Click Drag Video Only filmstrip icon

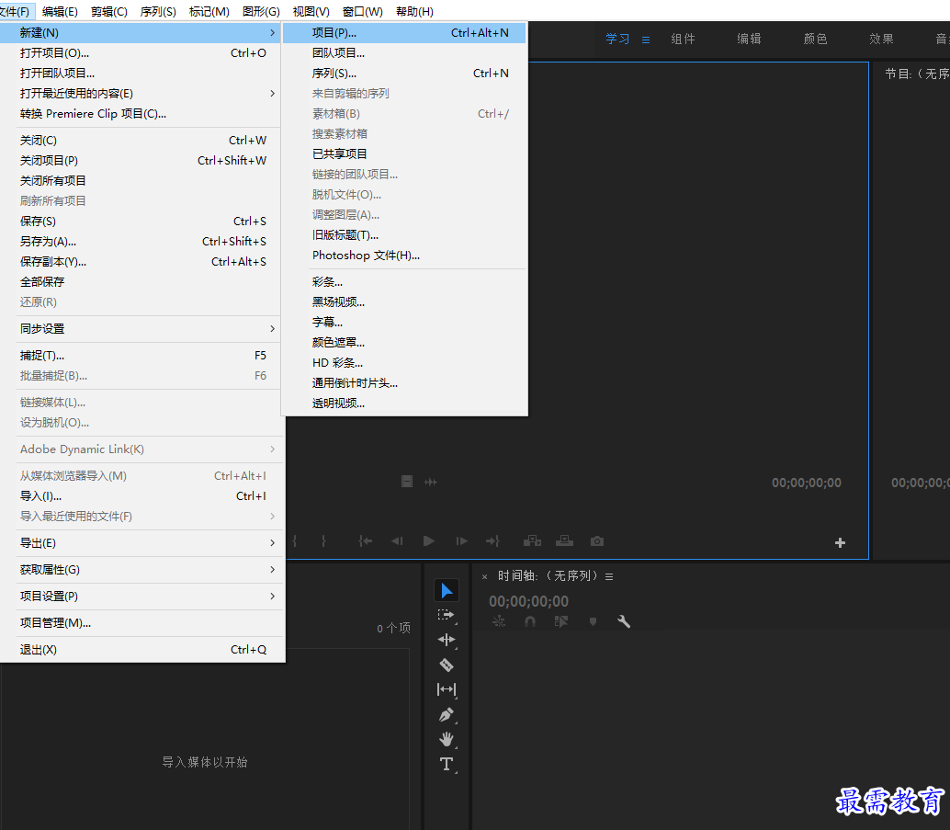tap(407, 482)
